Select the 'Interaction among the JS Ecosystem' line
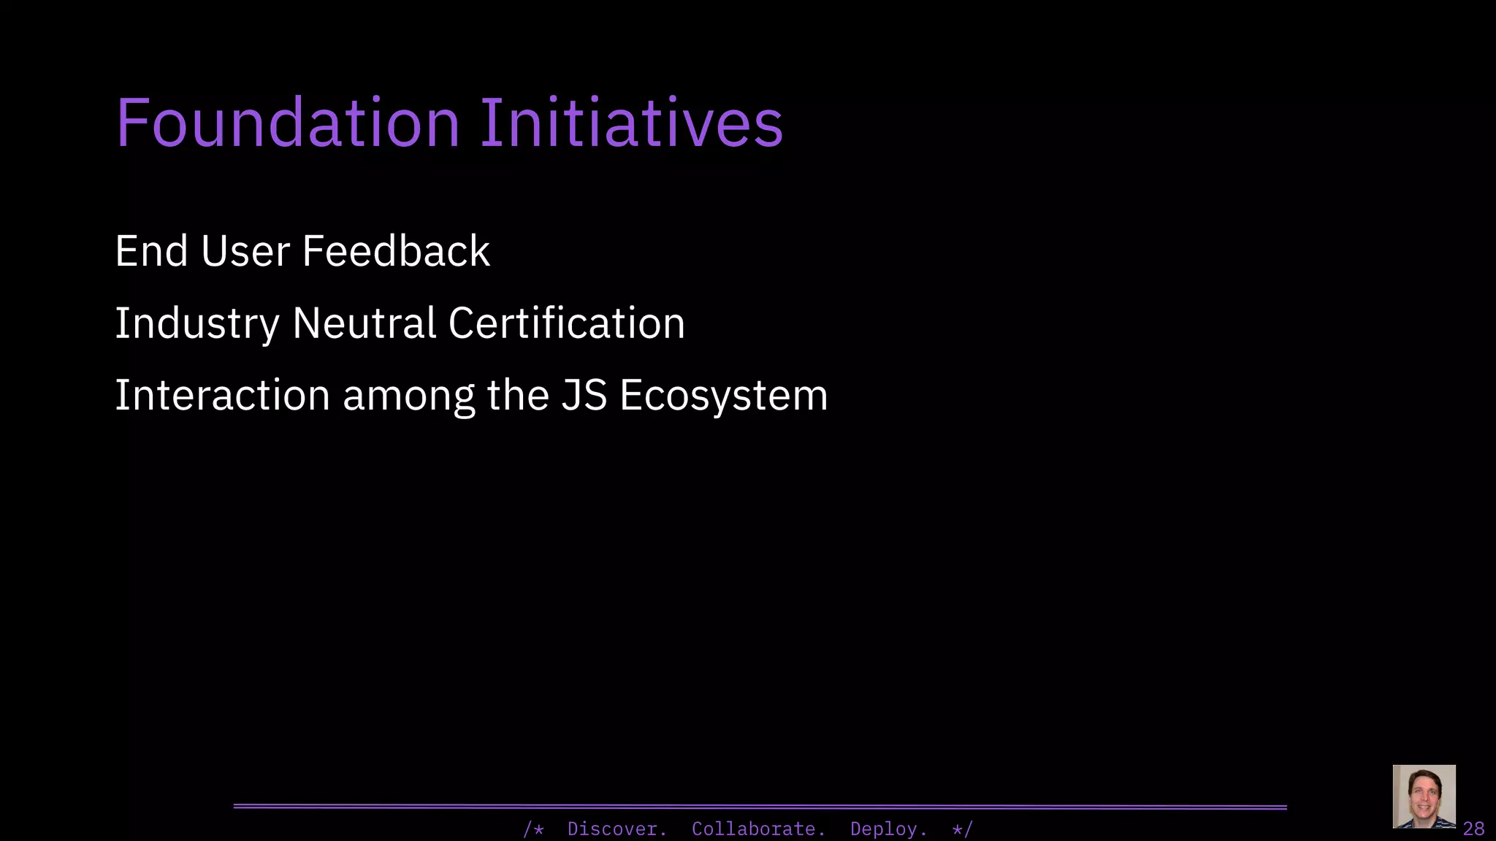The height and width of the screenshot is (841, 1496). (x=471, y=396)
